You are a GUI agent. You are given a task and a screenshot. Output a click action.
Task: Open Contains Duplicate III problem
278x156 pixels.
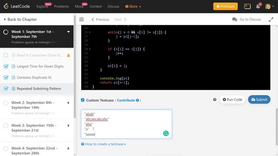pyautogui.click(x=34, y=78)
